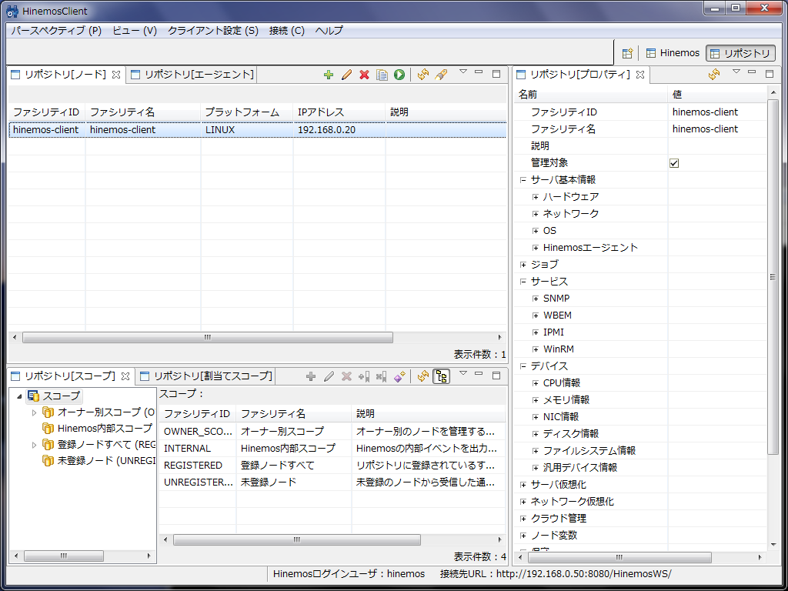
Task: Expand the ジョブ property node
Action: 523,265
